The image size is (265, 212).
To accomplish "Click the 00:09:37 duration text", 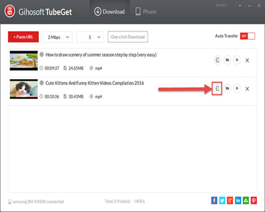I will pos(52,68).
